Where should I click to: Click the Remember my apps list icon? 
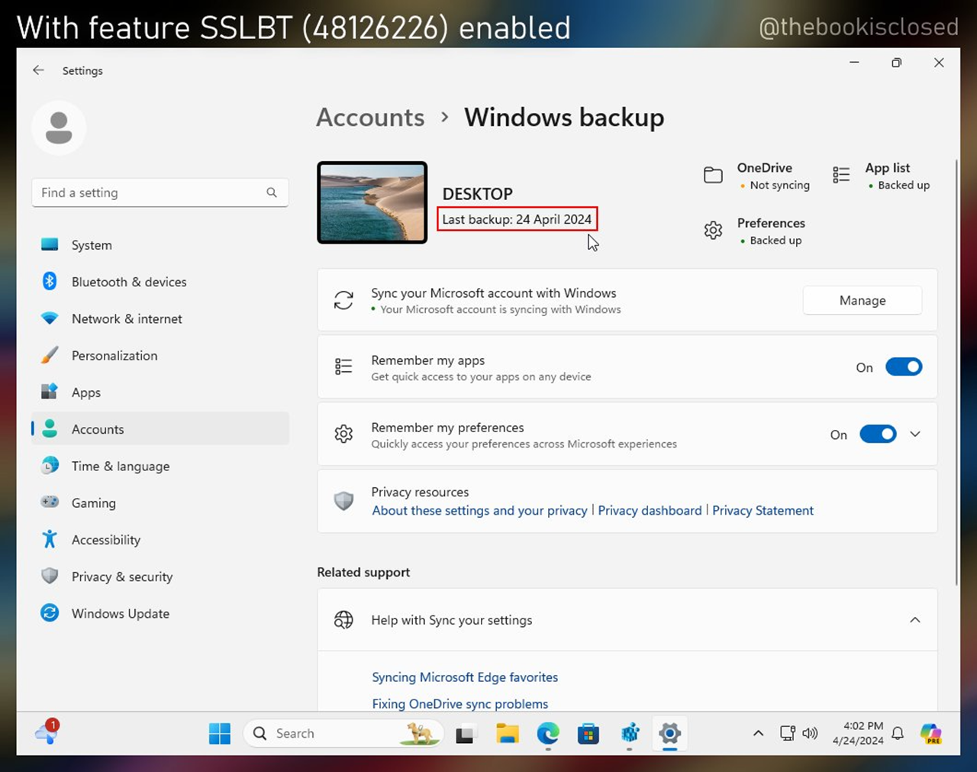coord(343,367)
